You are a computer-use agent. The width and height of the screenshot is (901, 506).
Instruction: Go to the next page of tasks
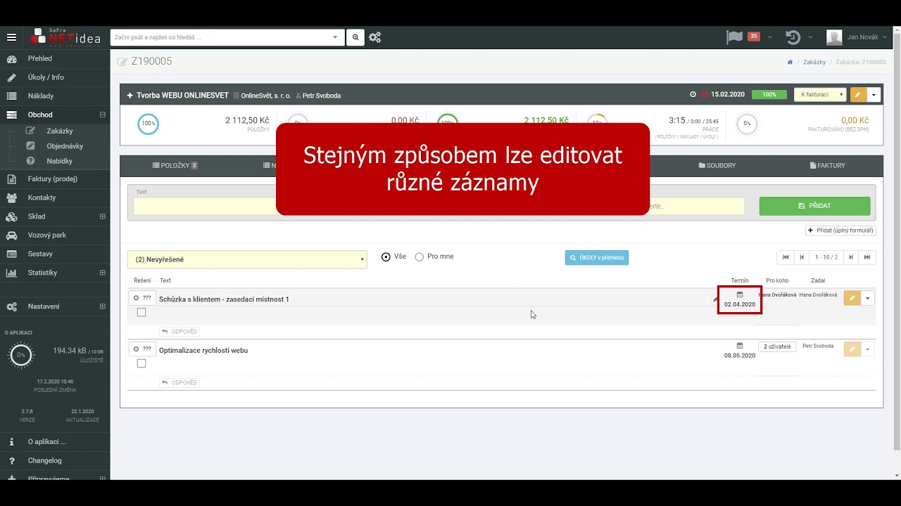851,257
